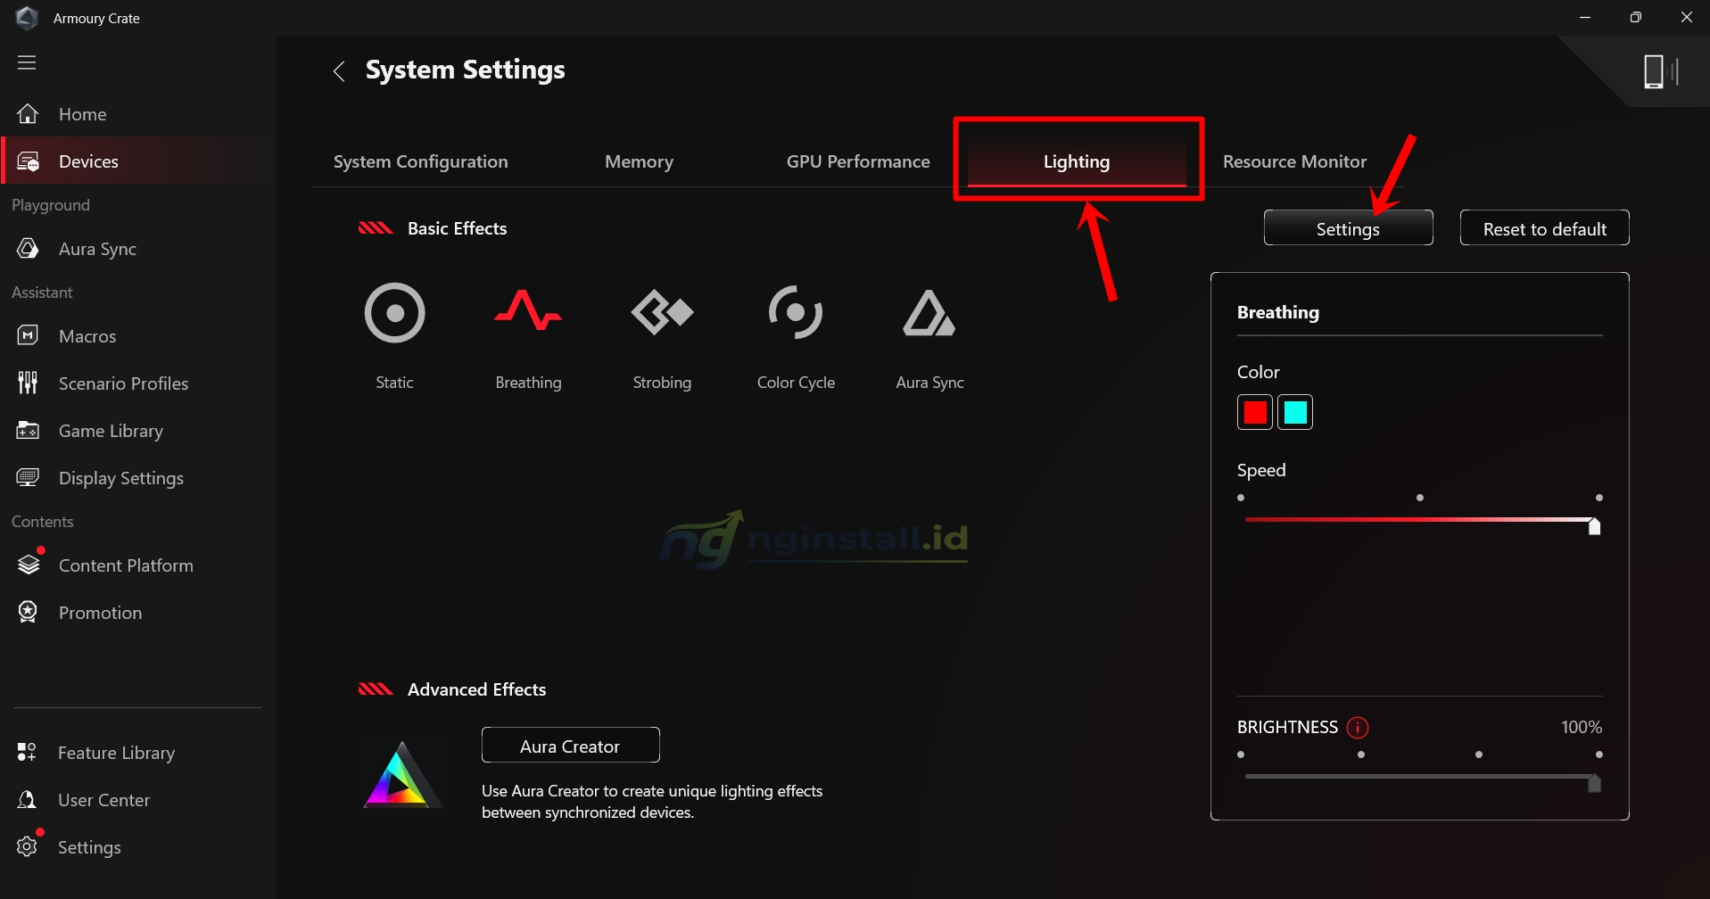Switch to Resource Monitor tab
Screen dimensions: 1710x899
tap(1294, 161)
